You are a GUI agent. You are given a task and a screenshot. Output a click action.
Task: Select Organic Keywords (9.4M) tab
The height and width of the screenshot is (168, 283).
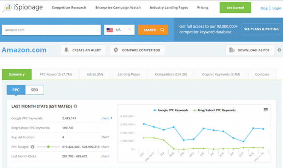[221, 74]
